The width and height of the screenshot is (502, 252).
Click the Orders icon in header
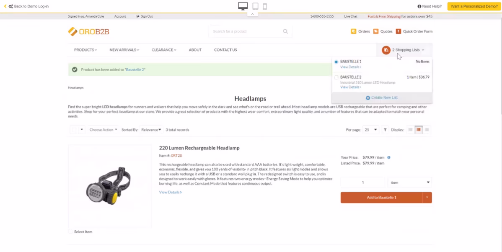click(353, 31)
